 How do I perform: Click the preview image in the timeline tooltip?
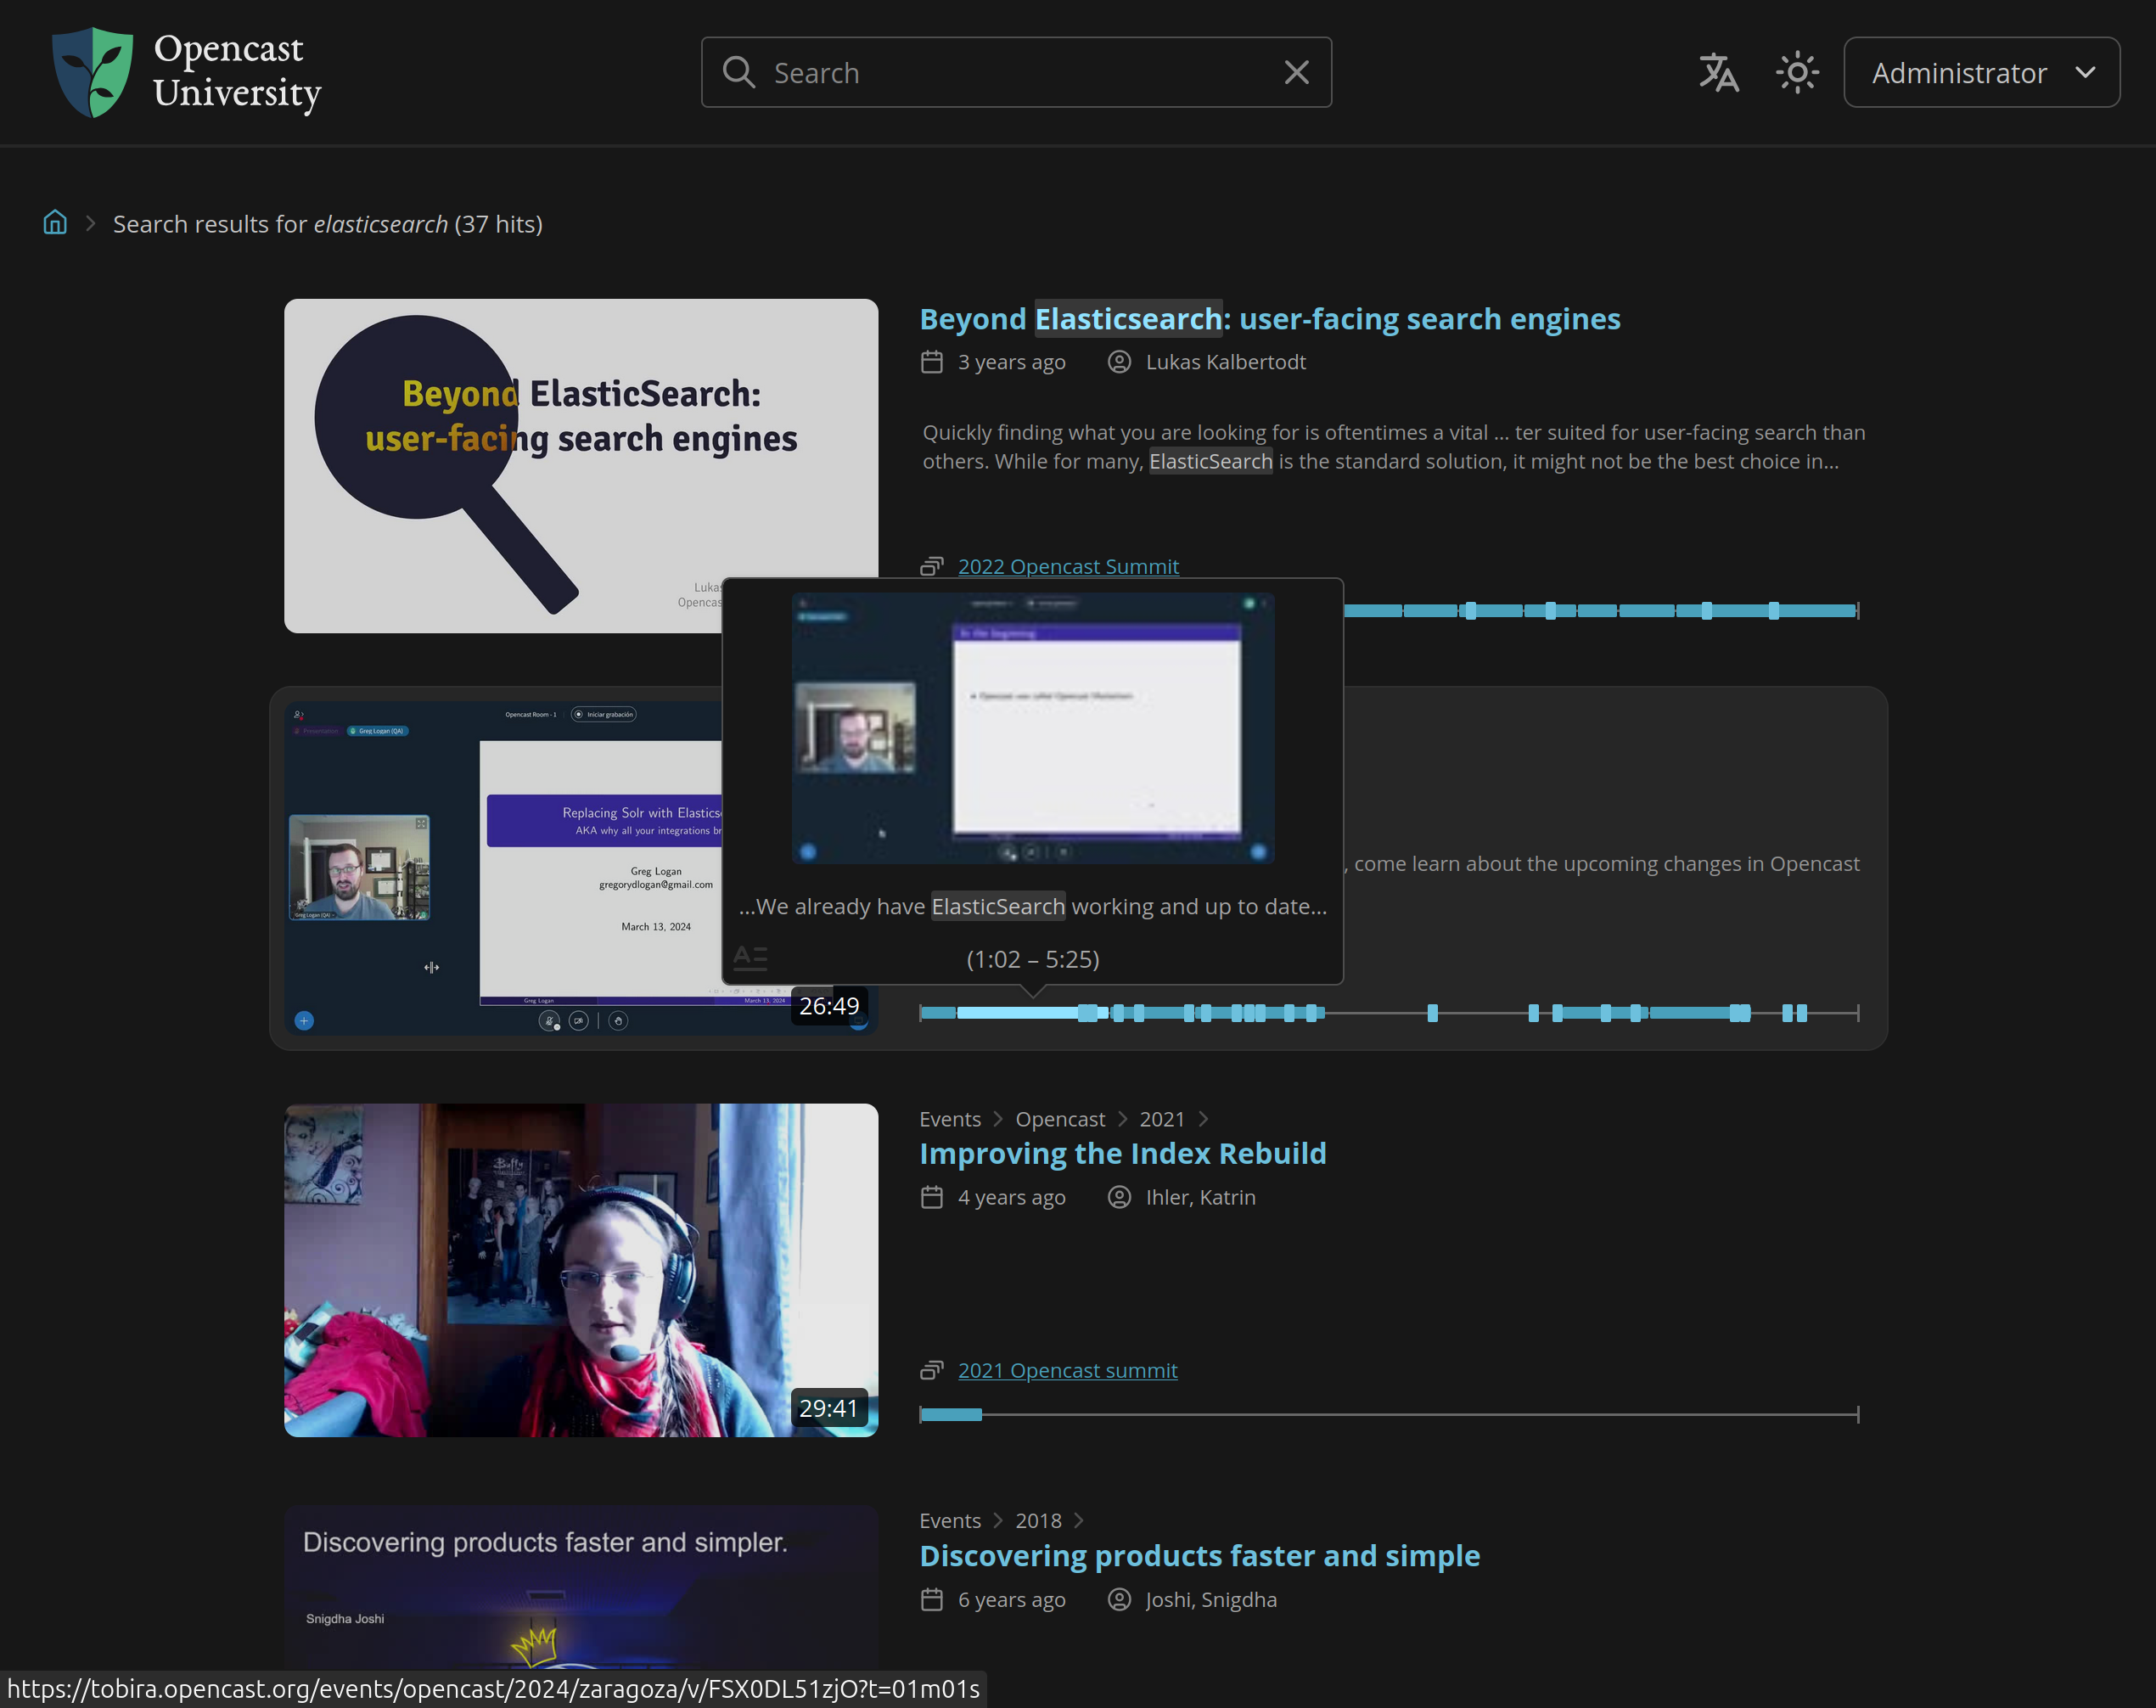click(x=1032, y=728)
